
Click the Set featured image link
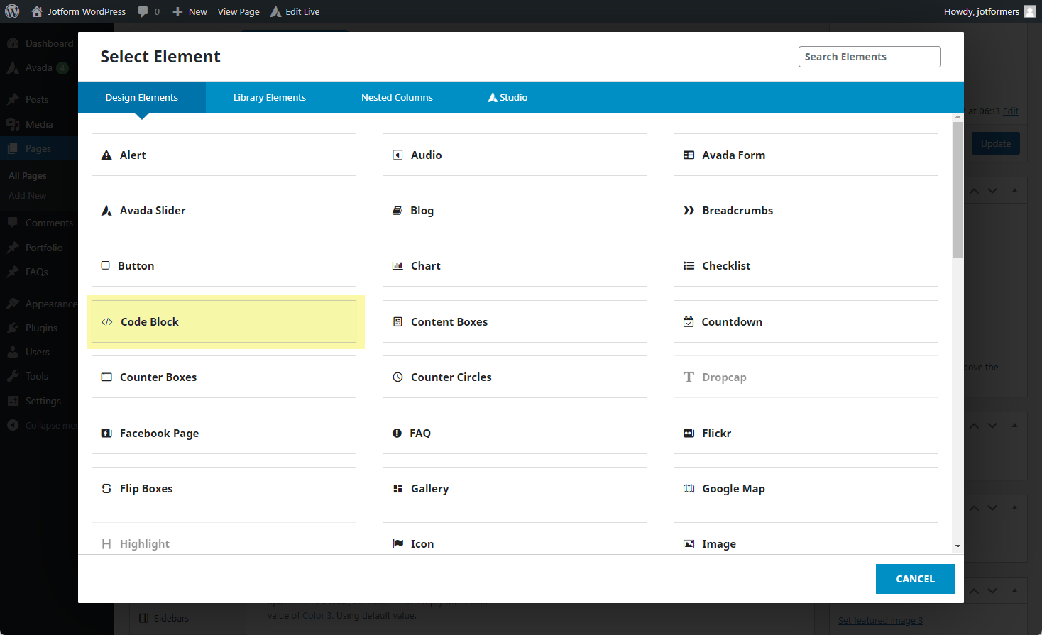(x=880, y=621)
